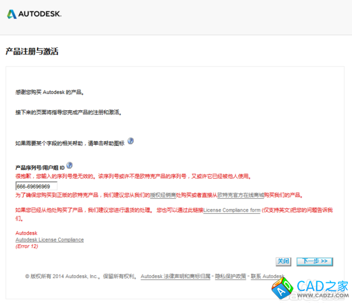Click help icon next to 产品序列号/用户组 ID
Screen dimensions: 352x303
(70, 165)
